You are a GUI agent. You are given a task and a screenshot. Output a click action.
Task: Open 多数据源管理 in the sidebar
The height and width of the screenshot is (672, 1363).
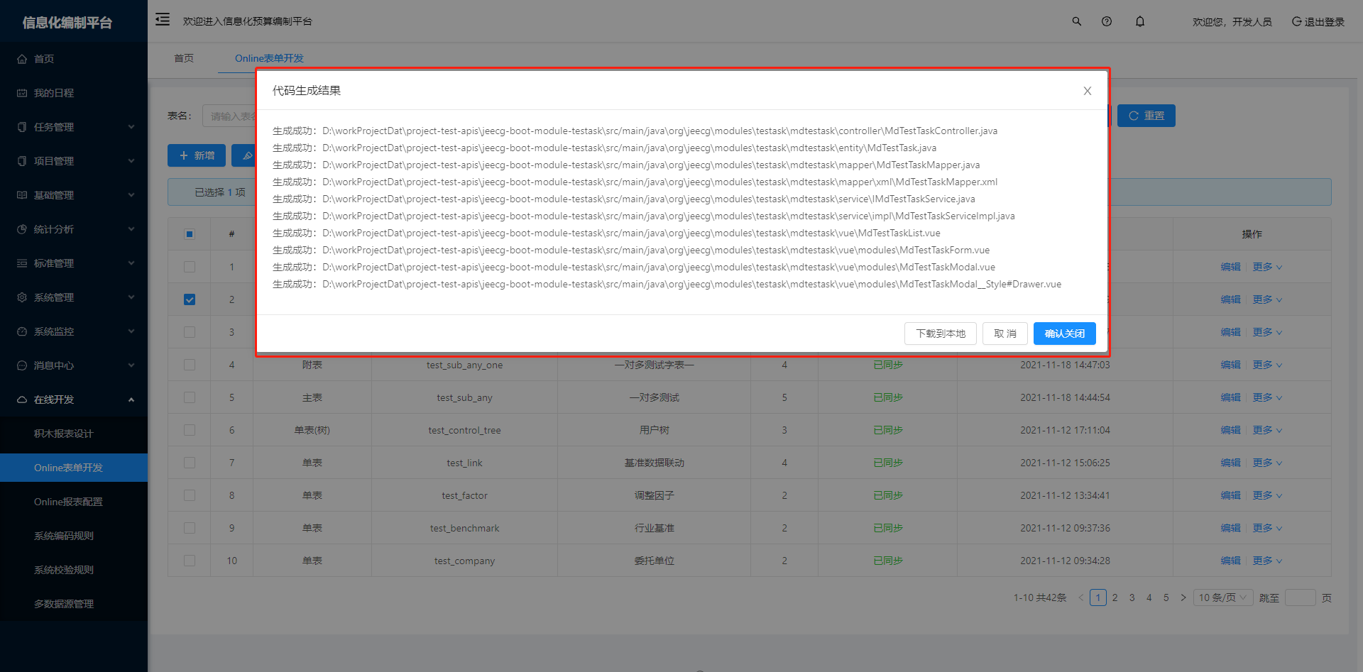(64, 604)
